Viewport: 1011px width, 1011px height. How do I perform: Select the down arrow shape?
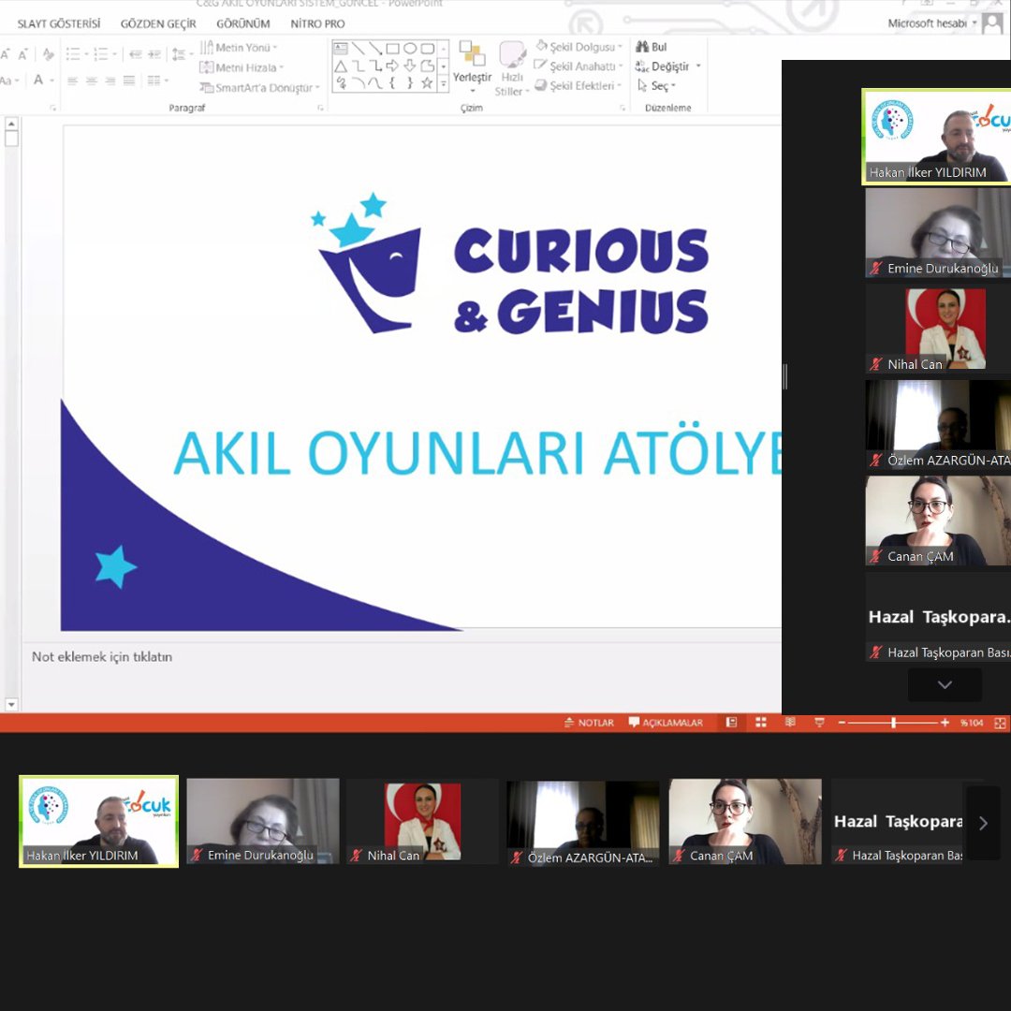coord(409,66)
